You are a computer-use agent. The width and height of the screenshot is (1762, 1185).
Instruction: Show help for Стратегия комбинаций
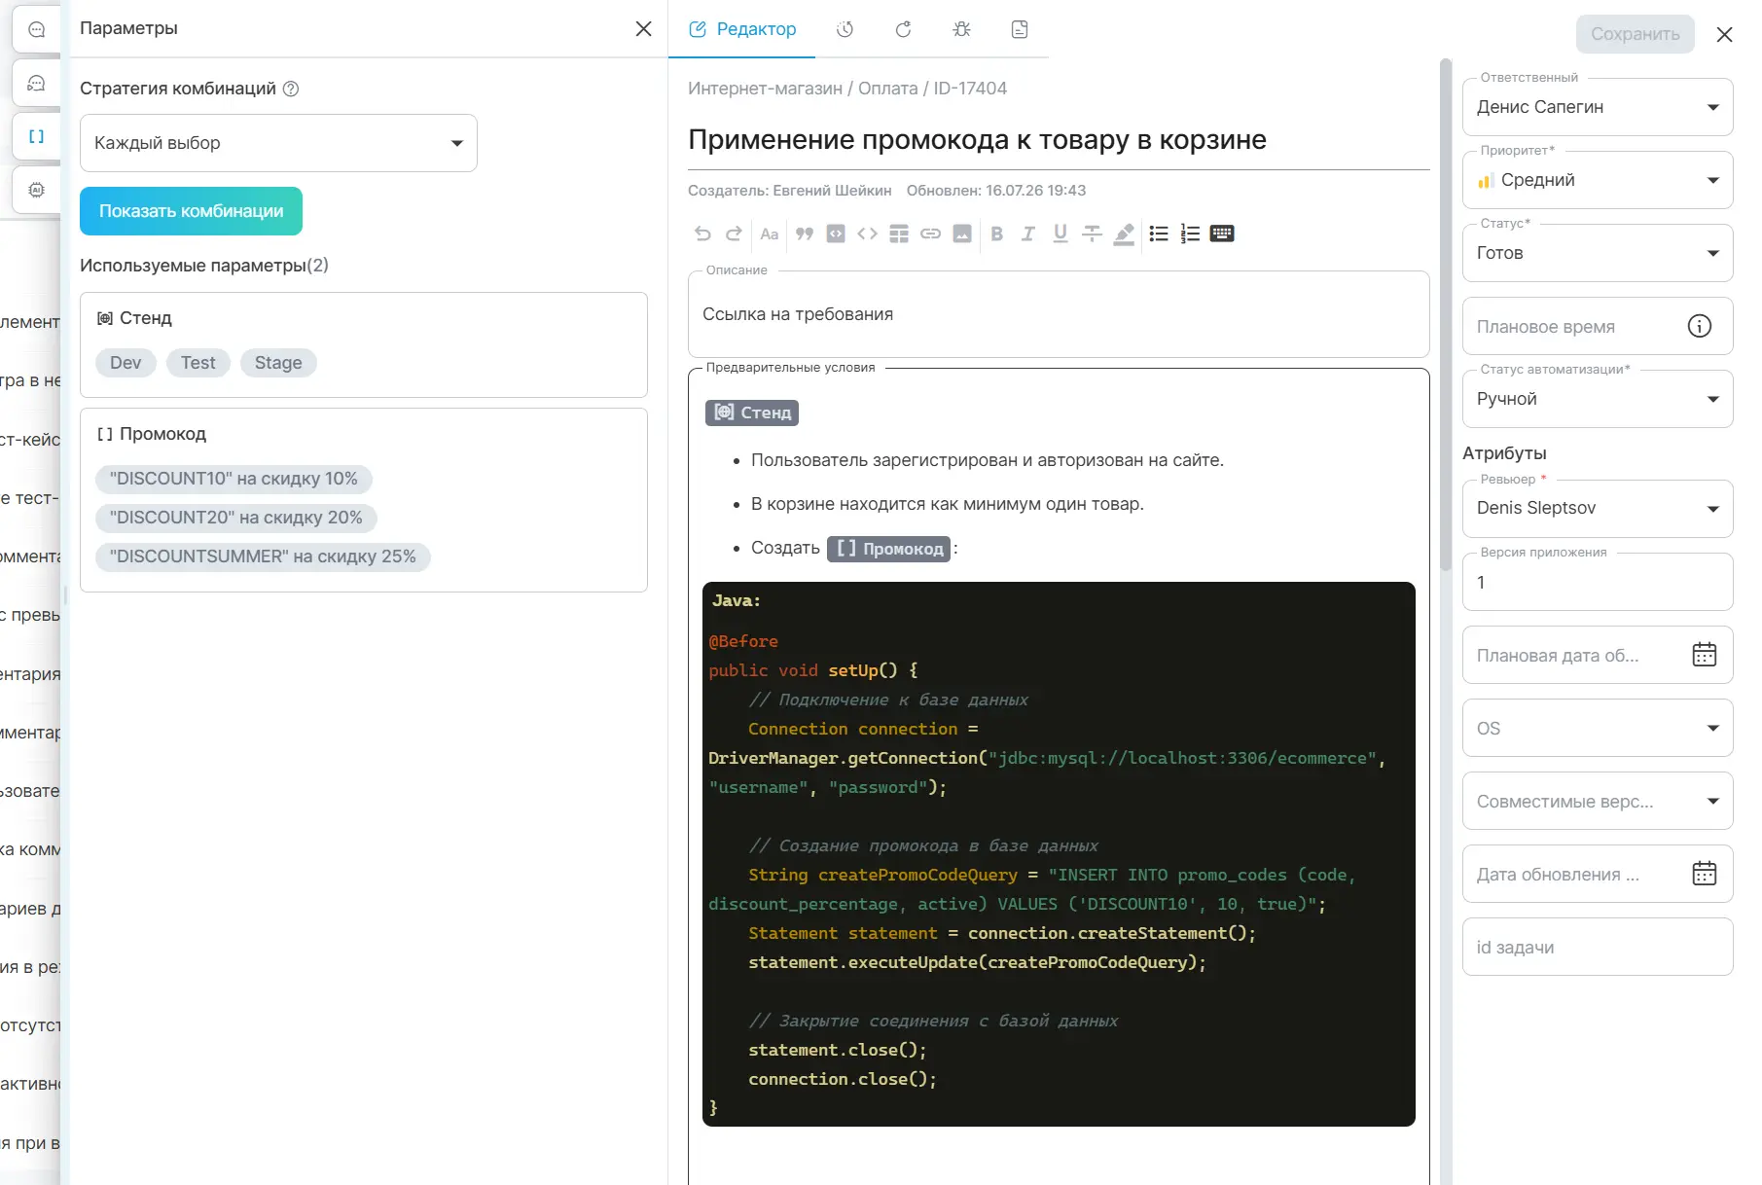point(291,89)
